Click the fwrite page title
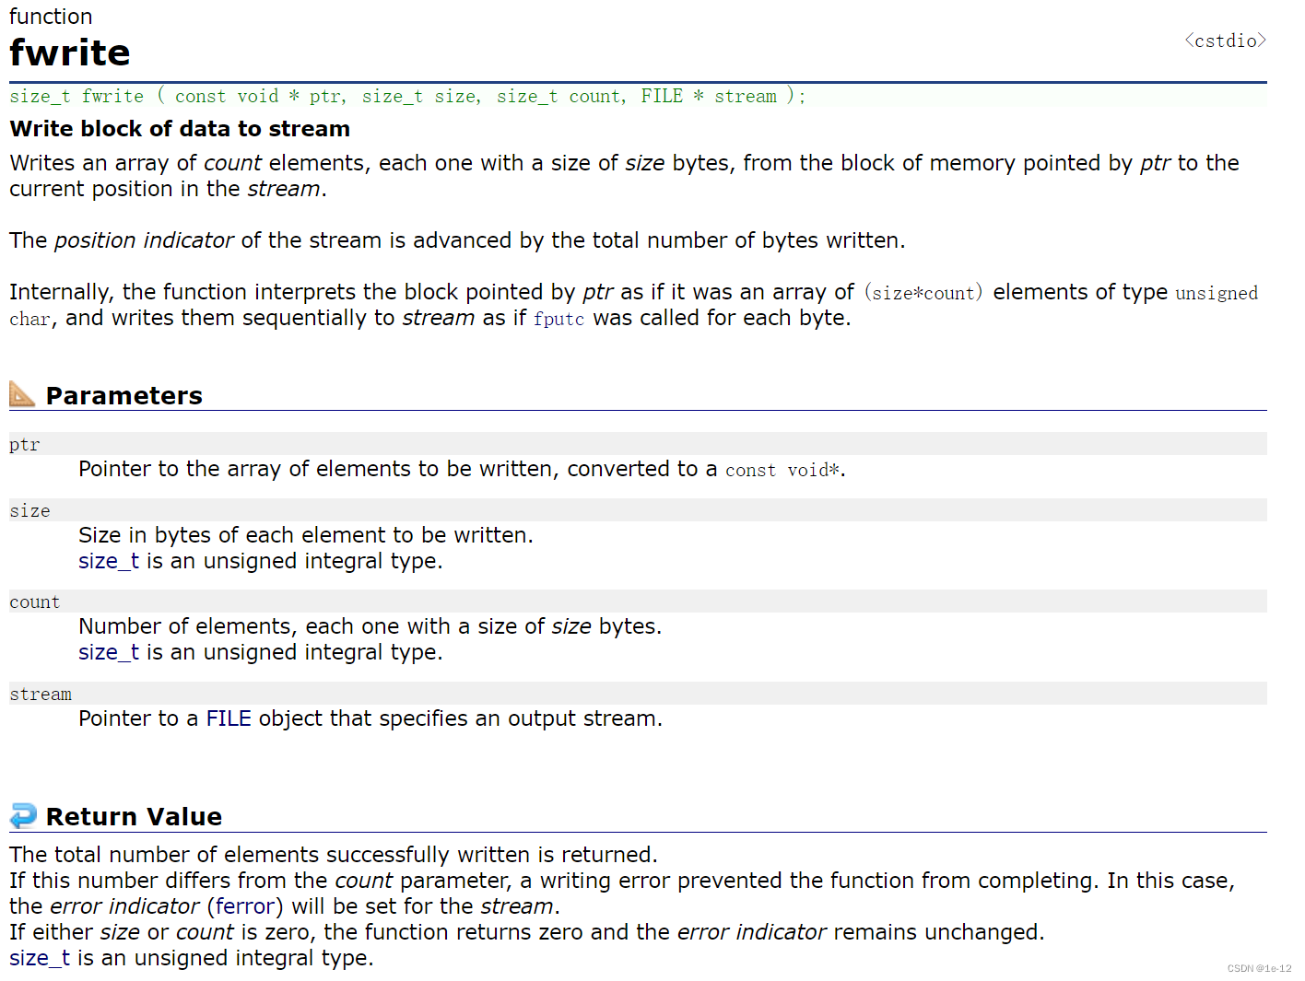This screenshot has width=1305, height=981. [70, 53]
